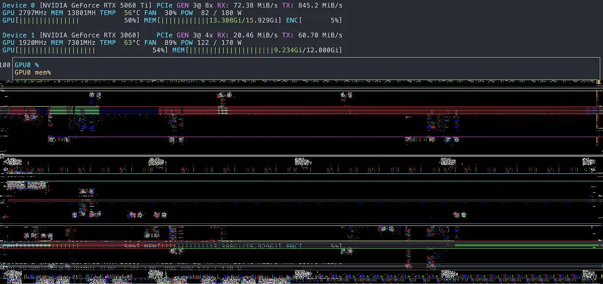Click the GPU 1920MHz clock reading
The width and height of the screenshot is (603, 284).
(x=25, y=42)
